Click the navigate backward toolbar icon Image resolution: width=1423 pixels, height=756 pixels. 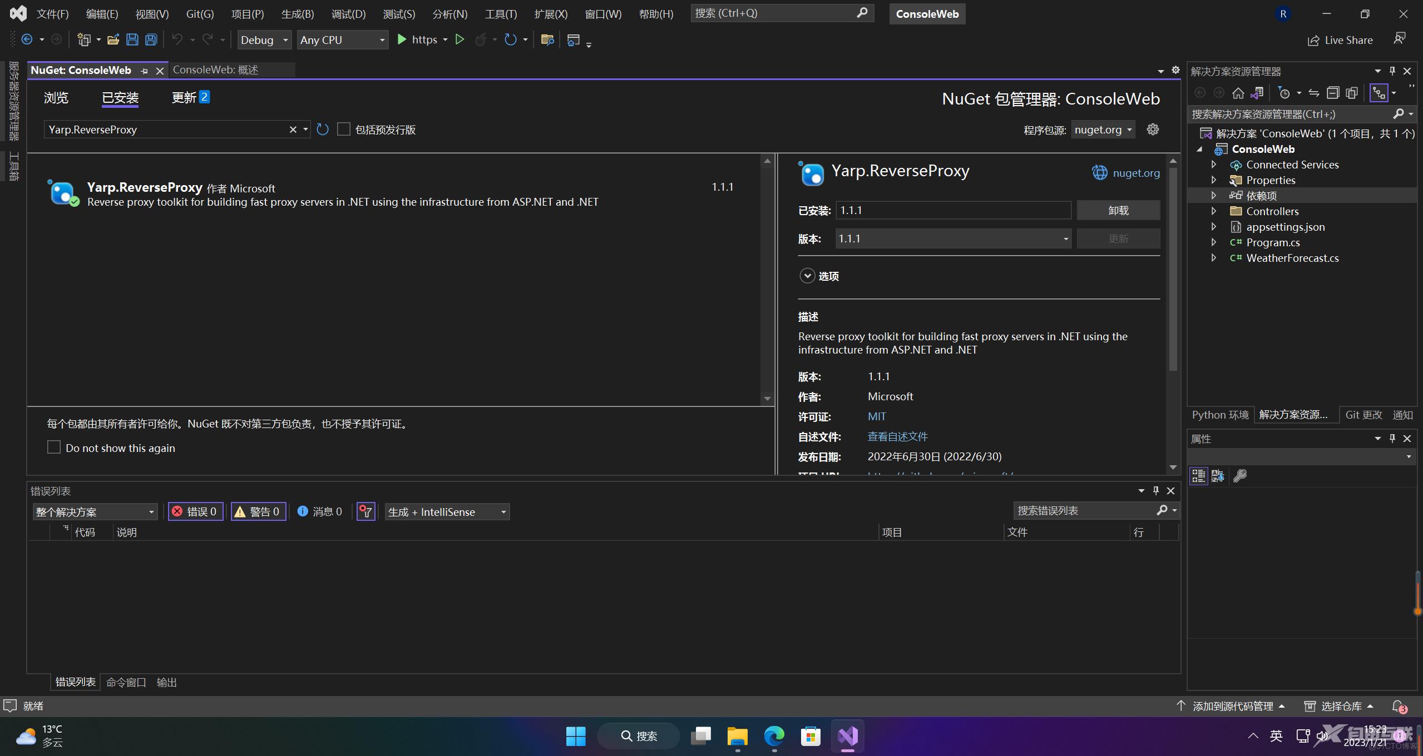coord(27,39)
